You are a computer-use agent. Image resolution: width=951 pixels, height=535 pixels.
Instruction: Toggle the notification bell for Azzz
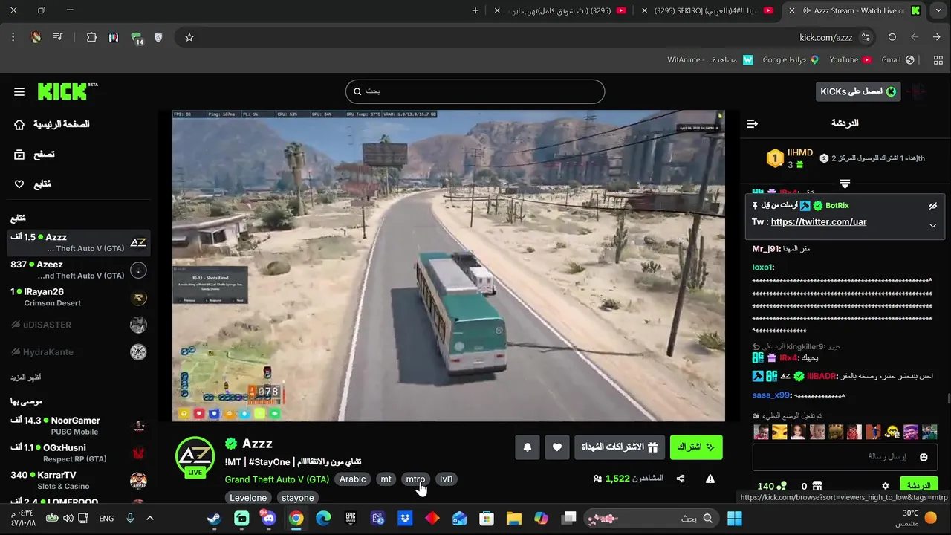[528, 447]
